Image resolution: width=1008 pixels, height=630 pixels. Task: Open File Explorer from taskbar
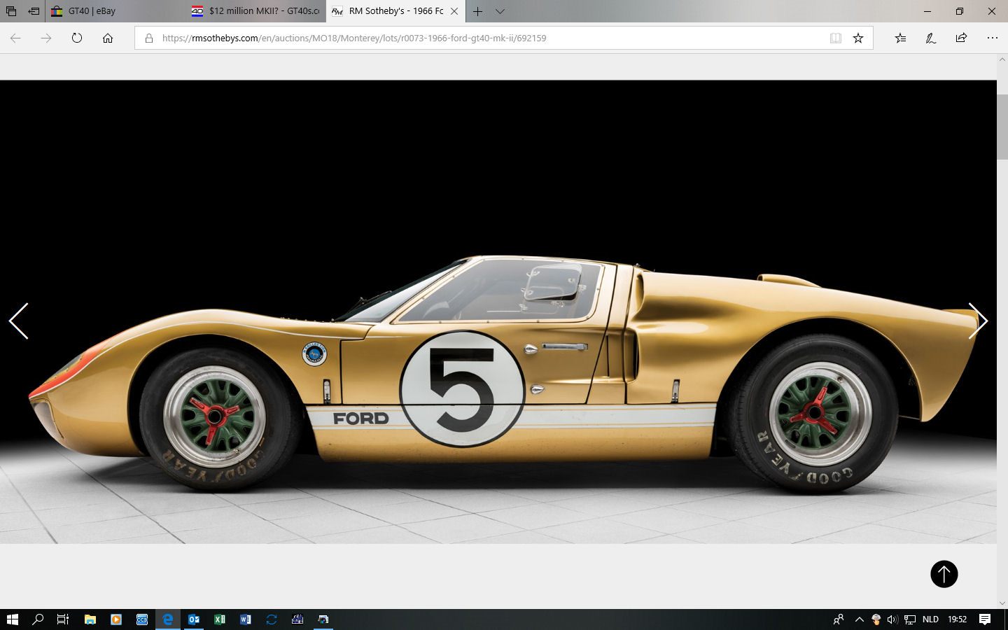(x=90, y=619)
